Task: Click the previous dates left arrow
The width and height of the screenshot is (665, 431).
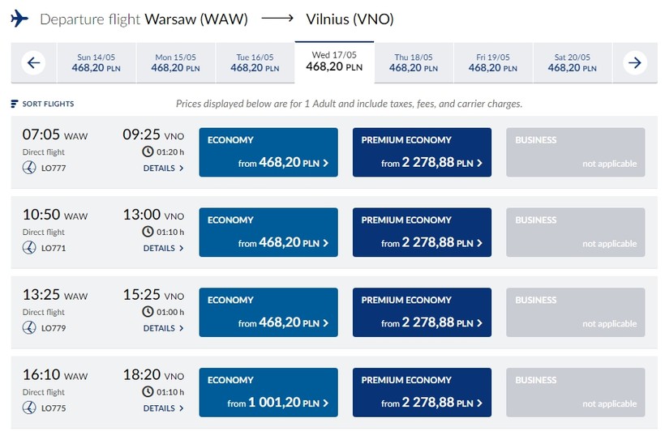Action: point(33,62)
